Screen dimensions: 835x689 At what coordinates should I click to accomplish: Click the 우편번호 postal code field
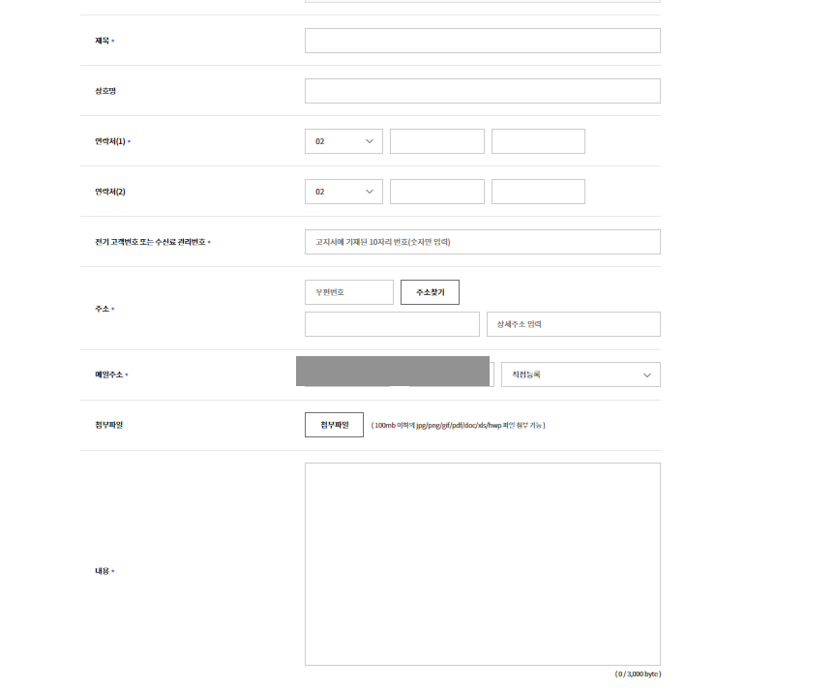click(349, 292)
